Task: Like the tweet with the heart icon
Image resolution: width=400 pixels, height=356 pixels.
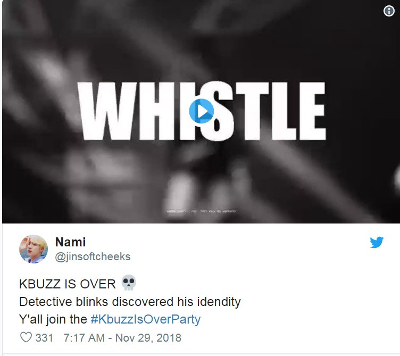Action: (x=26, y=337)
